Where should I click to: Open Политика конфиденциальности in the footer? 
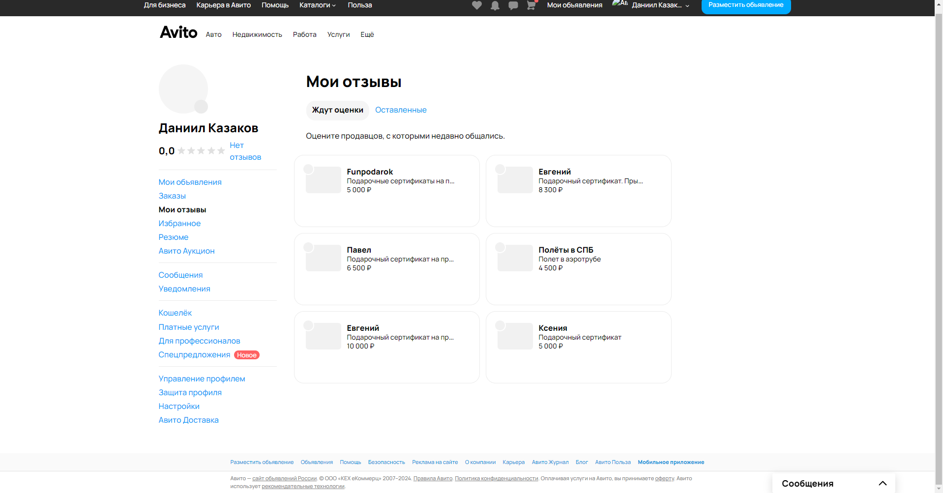(497, 478)
